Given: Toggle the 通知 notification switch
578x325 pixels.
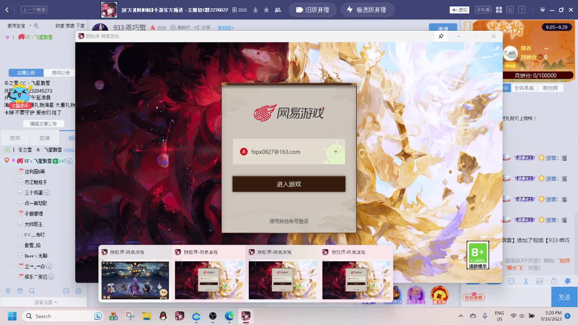Looking at the screenshot, I should coord(459,9).
